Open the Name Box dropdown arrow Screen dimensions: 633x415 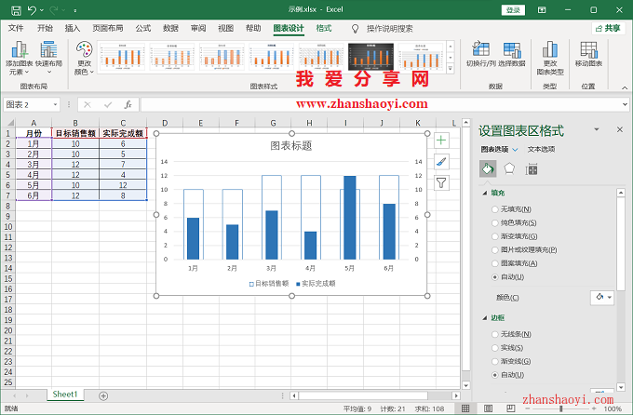(x=55, y=105)
